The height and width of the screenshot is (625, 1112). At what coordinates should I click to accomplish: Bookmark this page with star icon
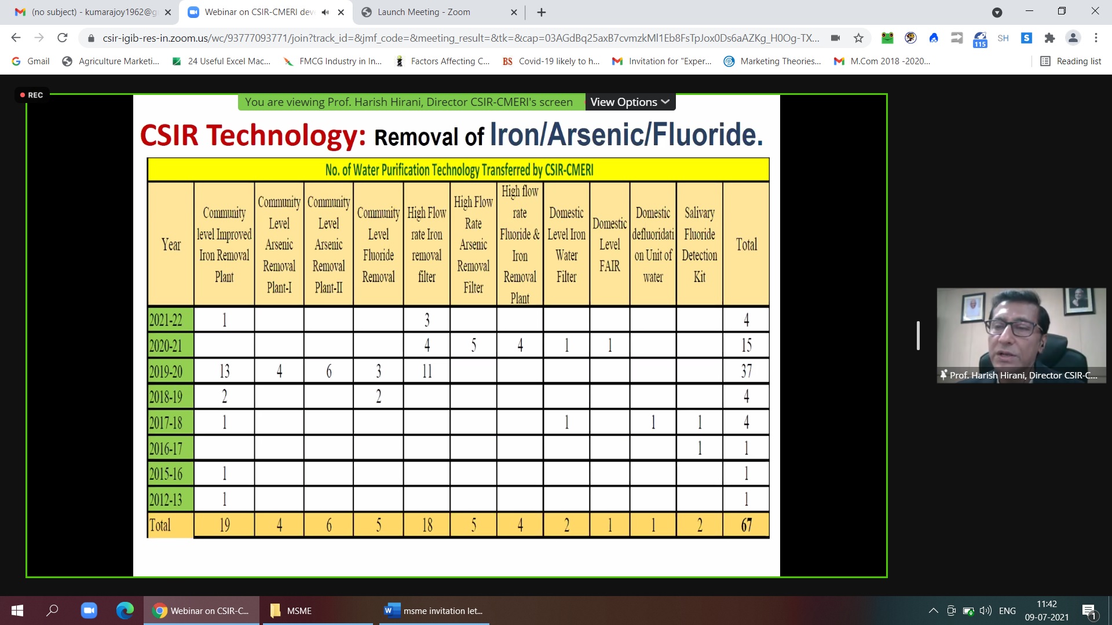pyautogui.click(x=858, y=38)
